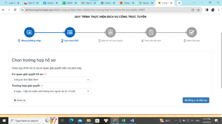Click the volume icon in system tray
The image size is (222, 124).
192,121
